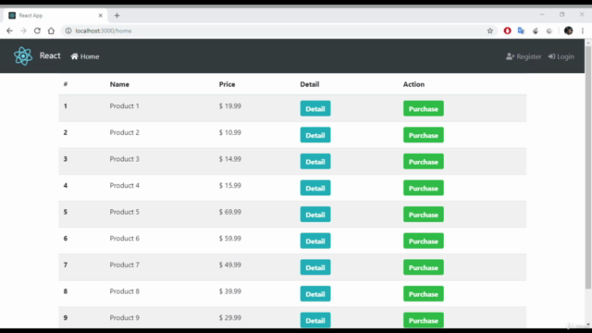Open the Register link in navbar
This screenshot has height=333, width=592.
[524, 56]
